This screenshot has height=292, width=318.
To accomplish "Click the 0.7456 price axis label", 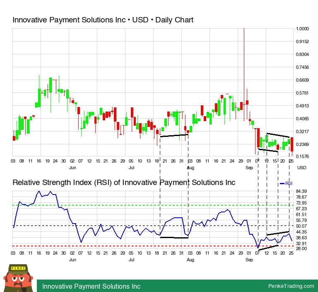I will pos(302,67).
